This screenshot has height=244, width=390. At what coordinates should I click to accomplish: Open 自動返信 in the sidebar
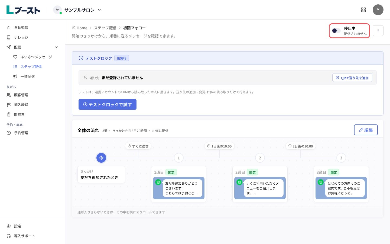click(x=32, y=28)
